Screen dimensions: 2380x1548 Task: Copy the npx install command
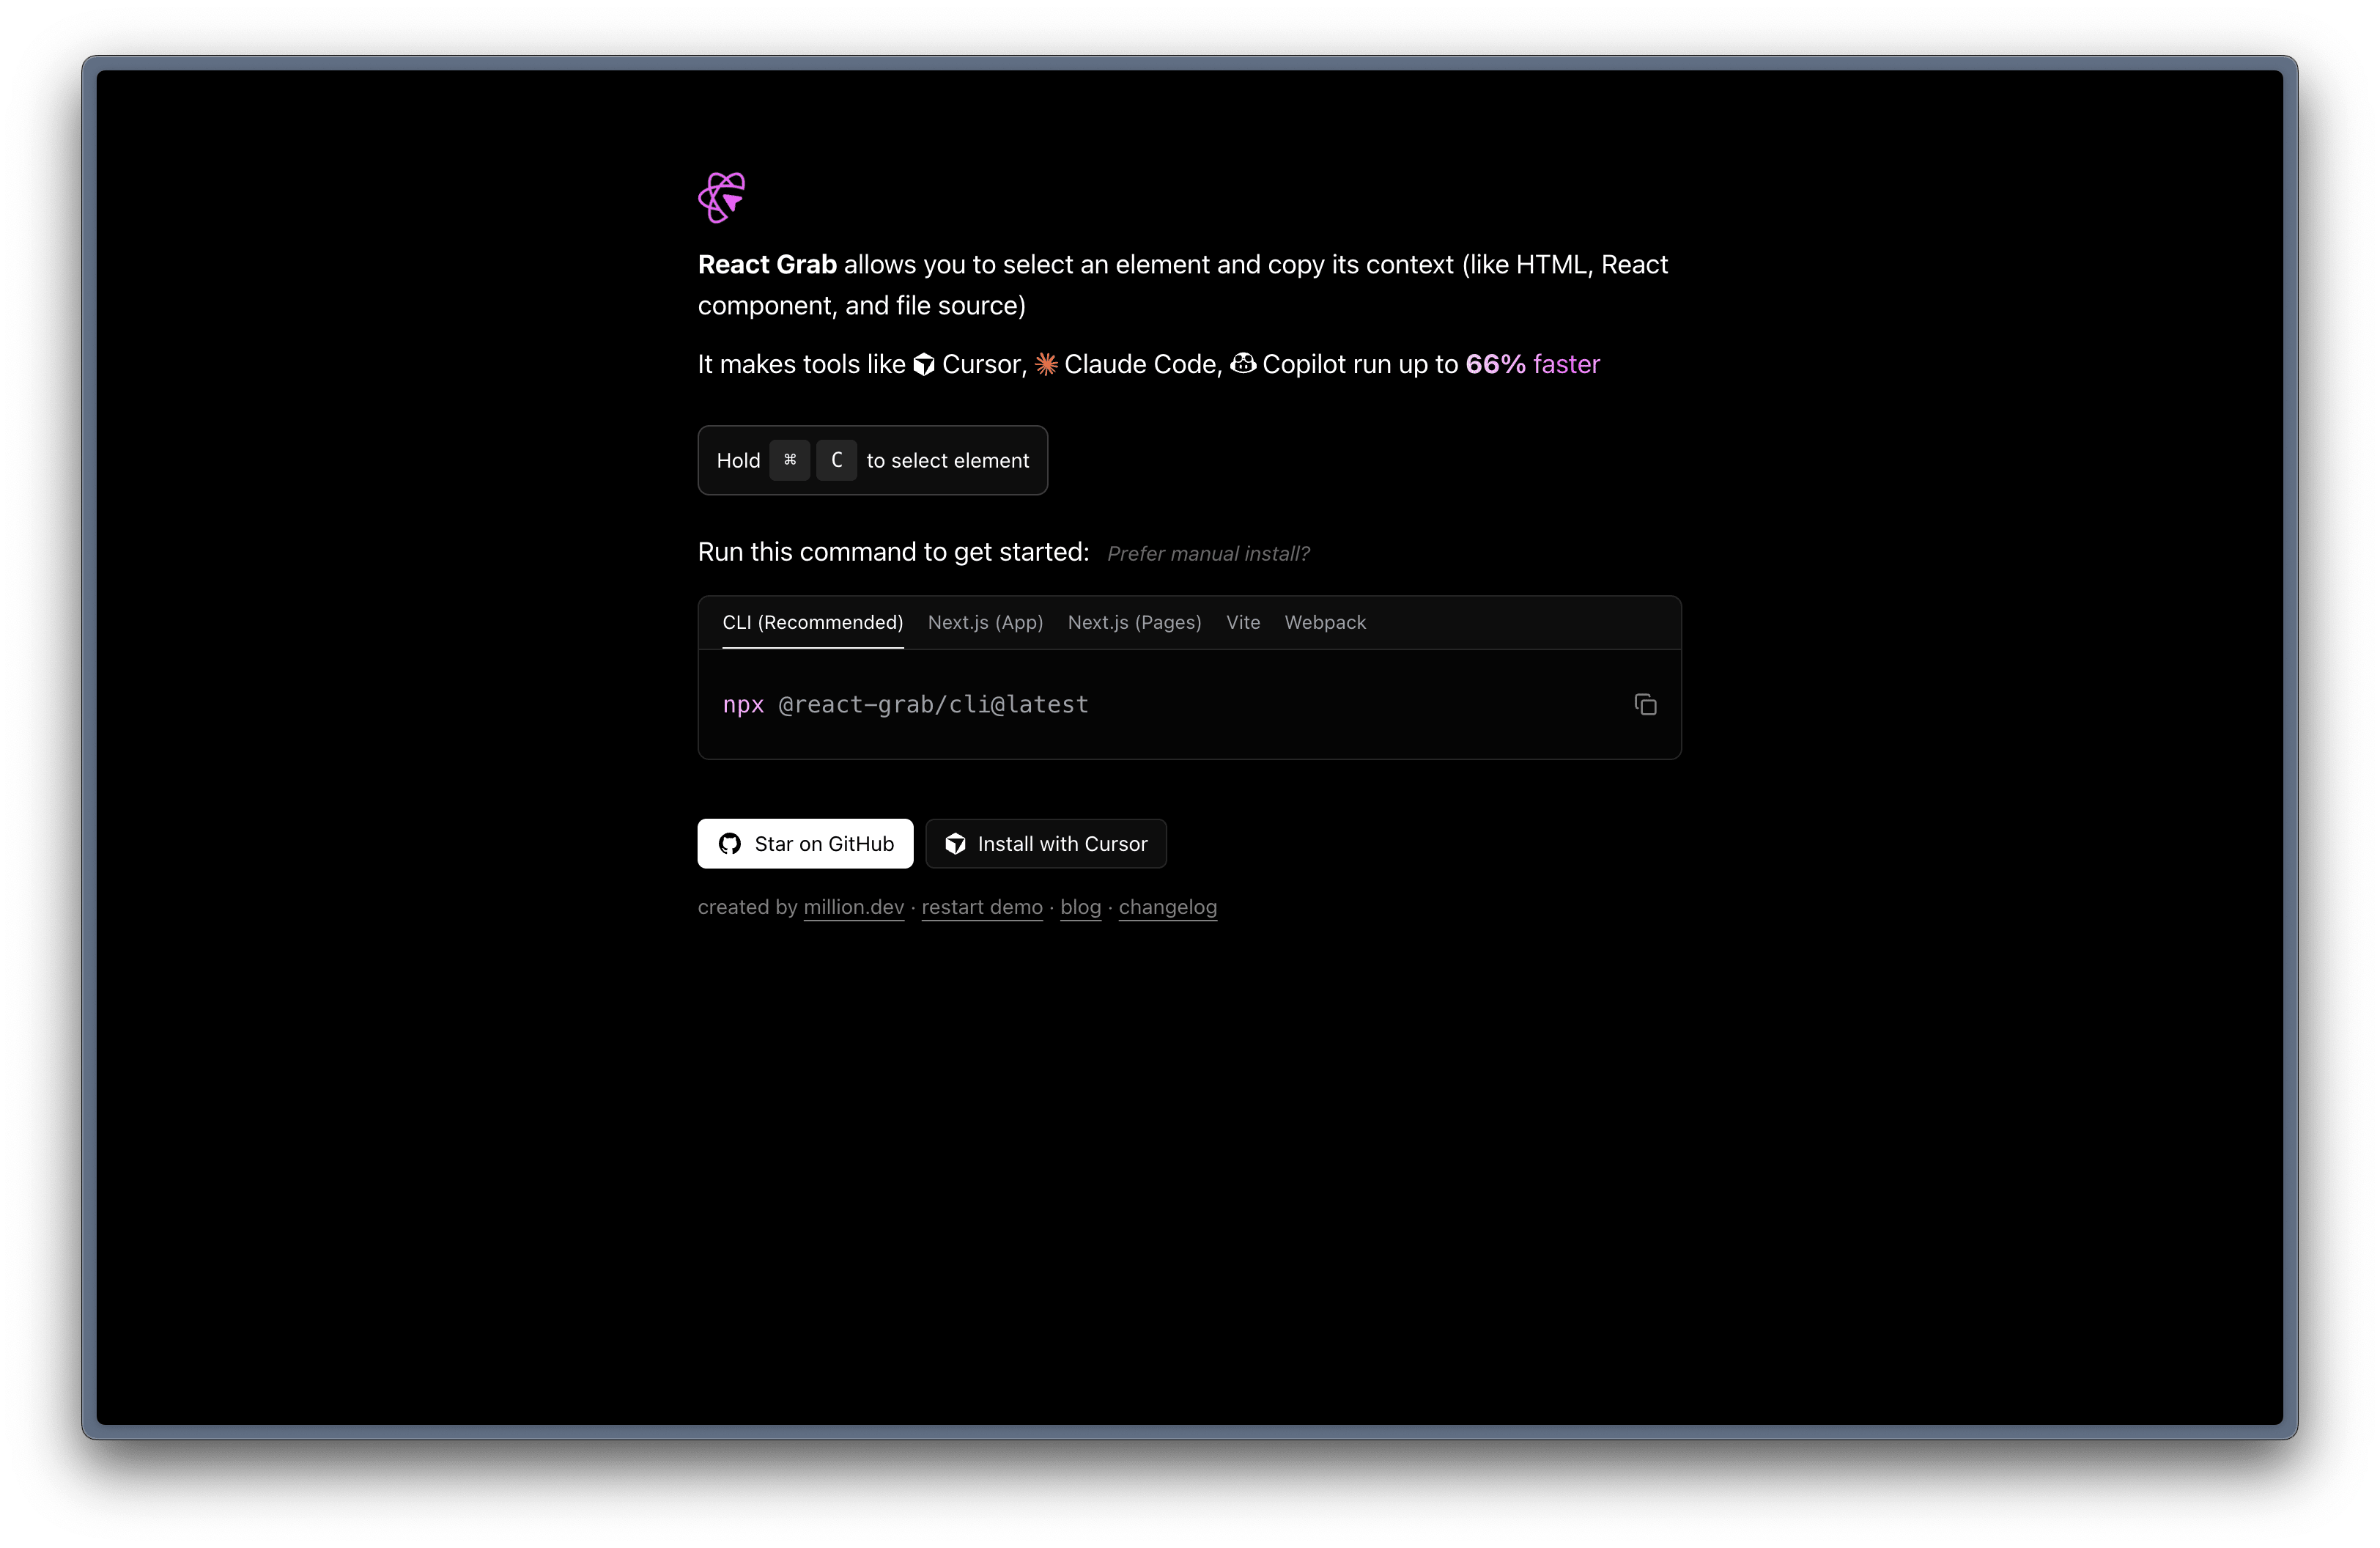pos(1645,704)
